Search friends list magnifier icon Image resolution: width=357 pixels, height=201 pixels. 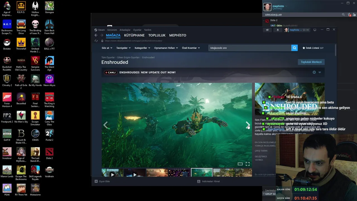(343, 15)
